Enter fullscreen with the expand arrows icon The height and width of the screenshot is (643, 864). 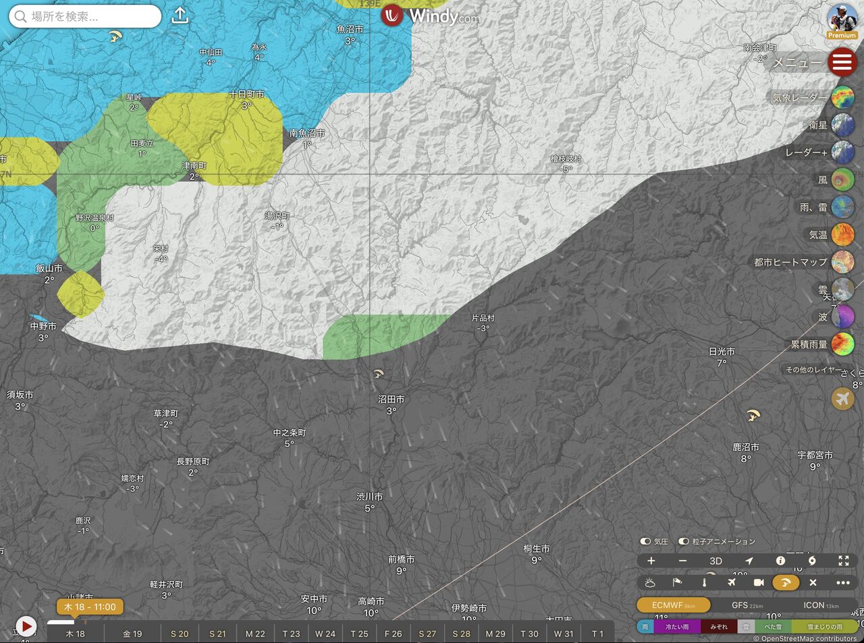[x=844, y=561]
